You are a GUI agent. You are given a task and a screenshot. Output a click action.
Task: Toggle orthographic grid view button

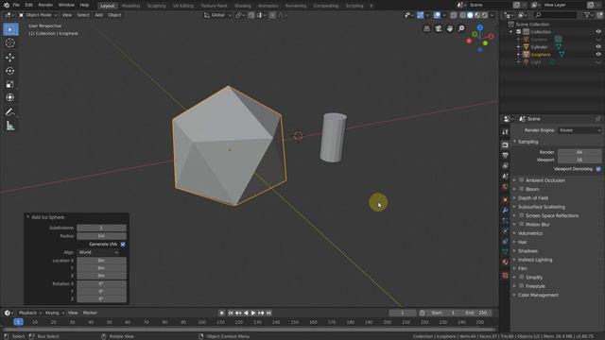[x=426, y=28]
